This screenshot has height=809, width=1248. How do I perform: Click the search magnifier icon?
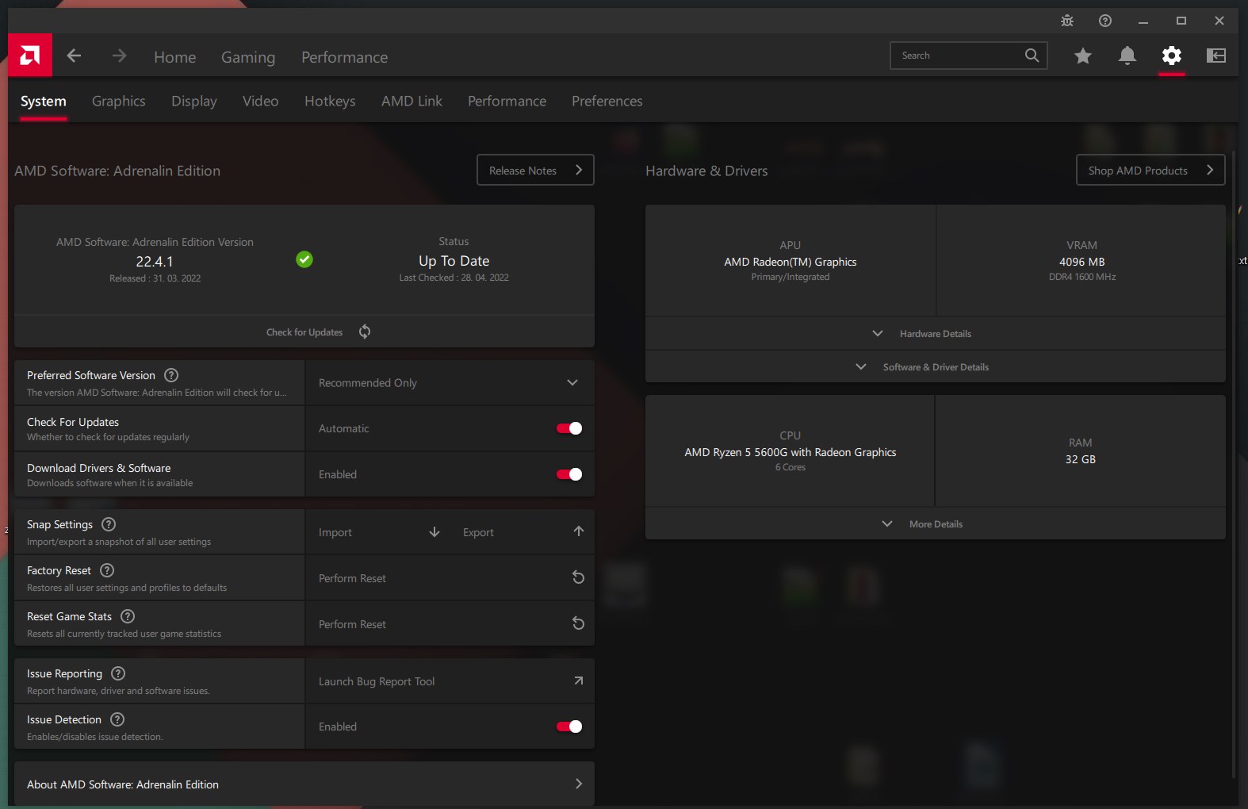pyautogui.click(x=1032, y=56)
